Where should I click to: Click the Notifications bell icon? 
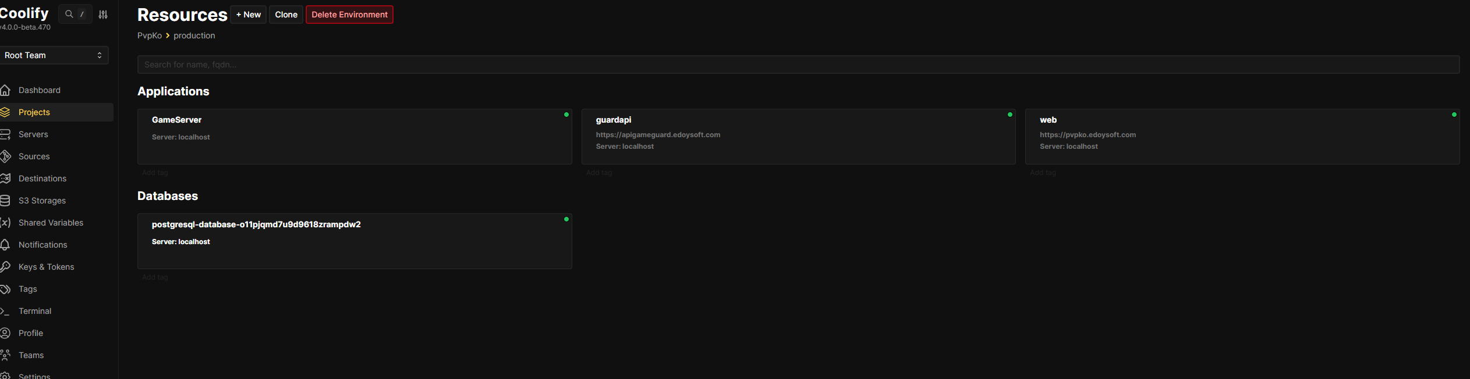click(5, 245)
